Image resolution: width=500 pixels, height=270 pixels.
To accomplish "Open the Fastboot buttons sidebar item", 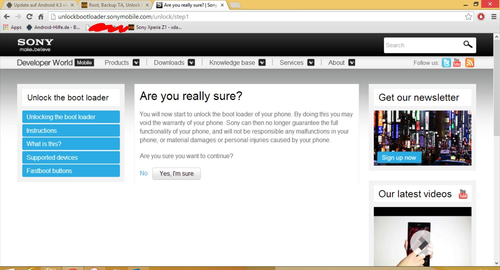I will (71, 171).
